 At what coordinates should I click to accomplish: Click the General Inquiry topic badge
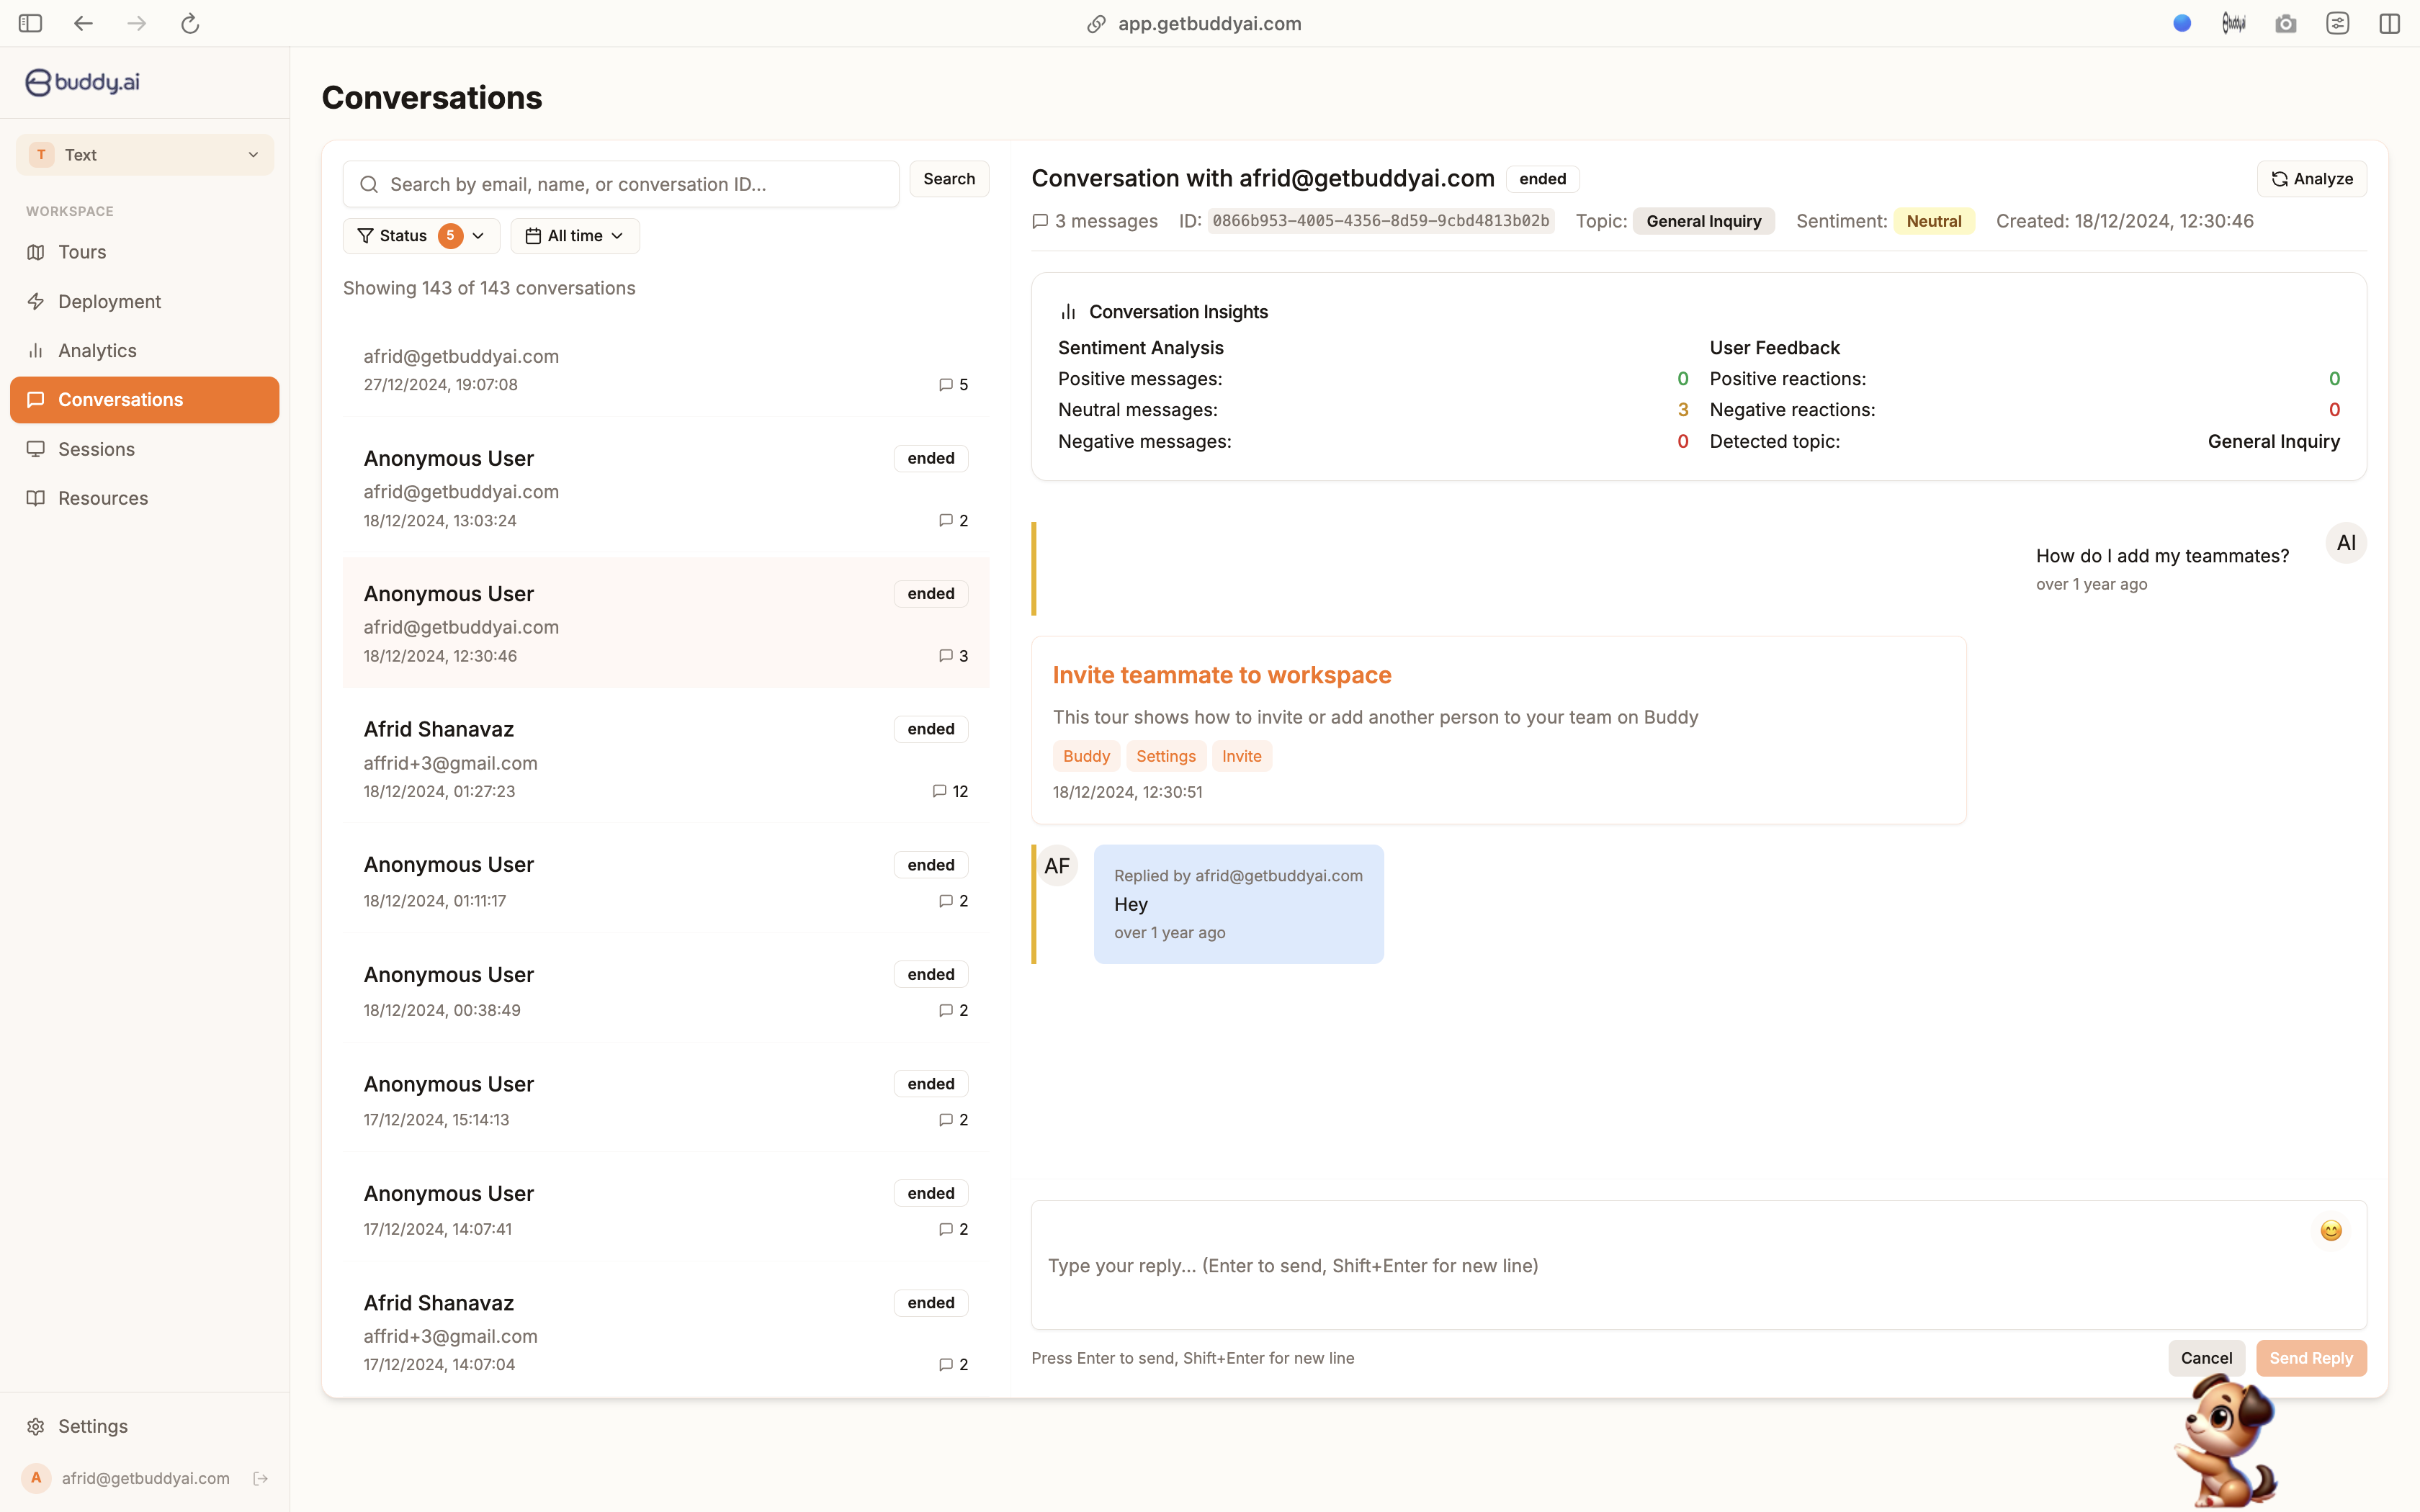click(x=1704, y=221)
